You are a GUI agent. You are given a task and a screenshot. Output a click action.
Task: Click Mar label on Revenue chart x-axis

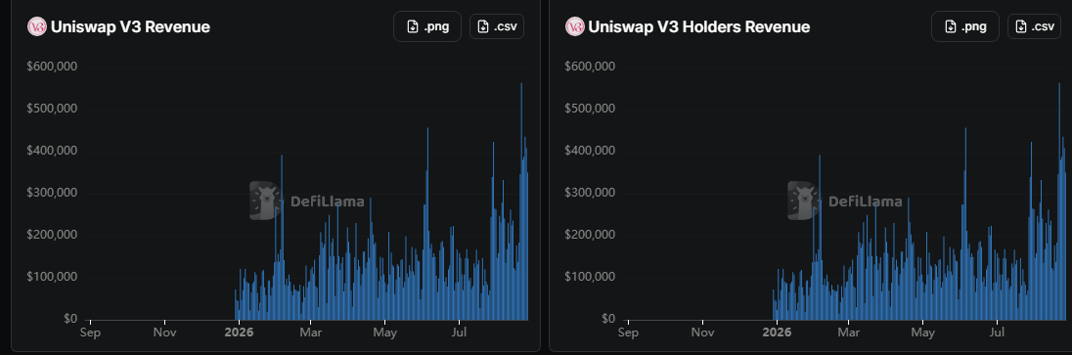(x=310, y=333)
